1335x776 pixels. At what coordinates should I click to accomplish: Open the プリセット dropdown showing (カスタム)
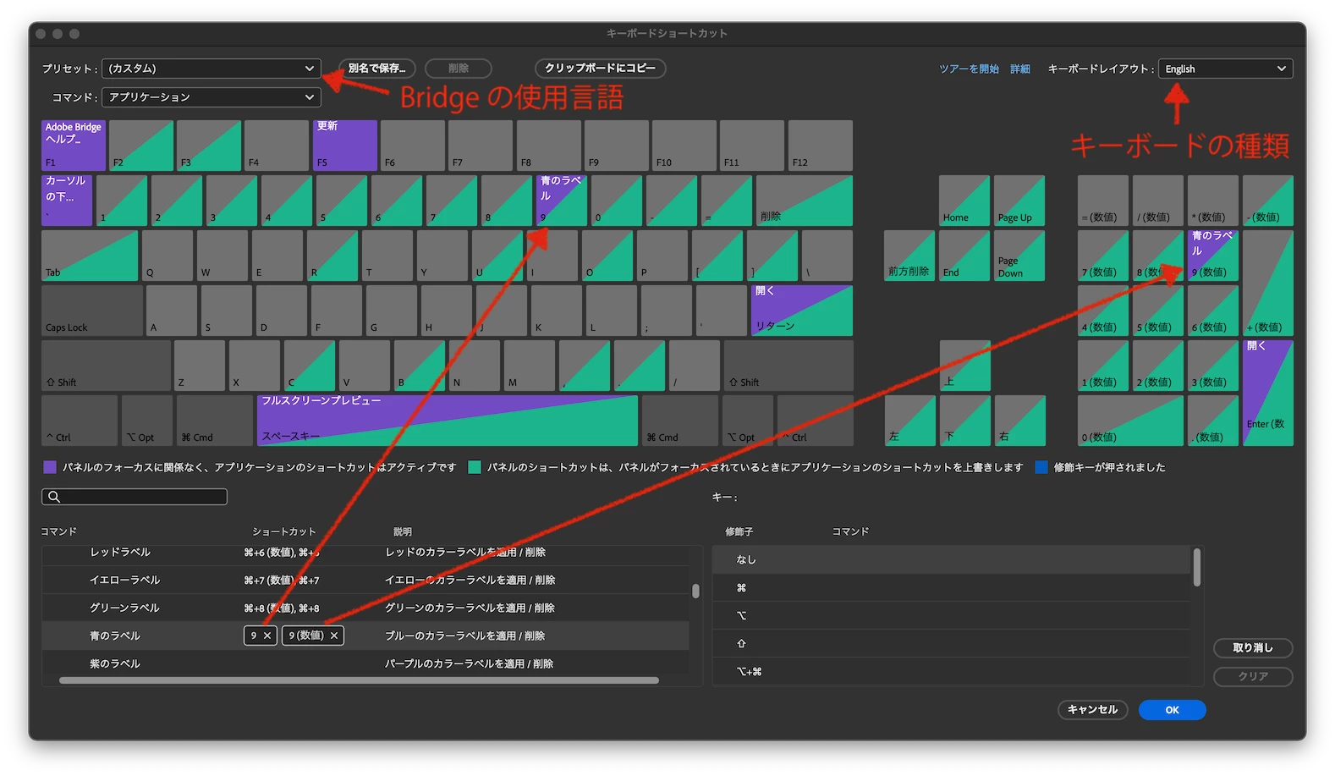point(211,69)
